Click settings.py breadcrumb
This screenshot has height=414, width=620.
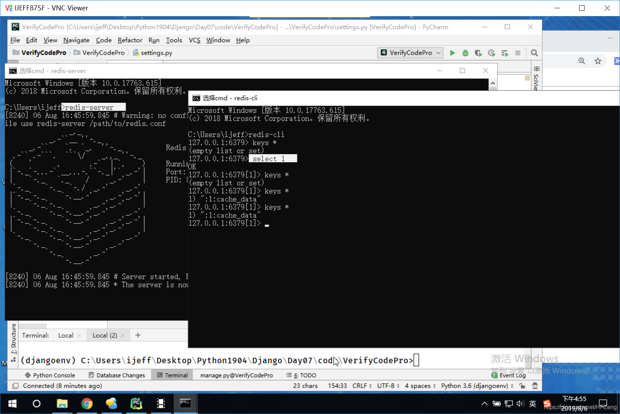153,53
